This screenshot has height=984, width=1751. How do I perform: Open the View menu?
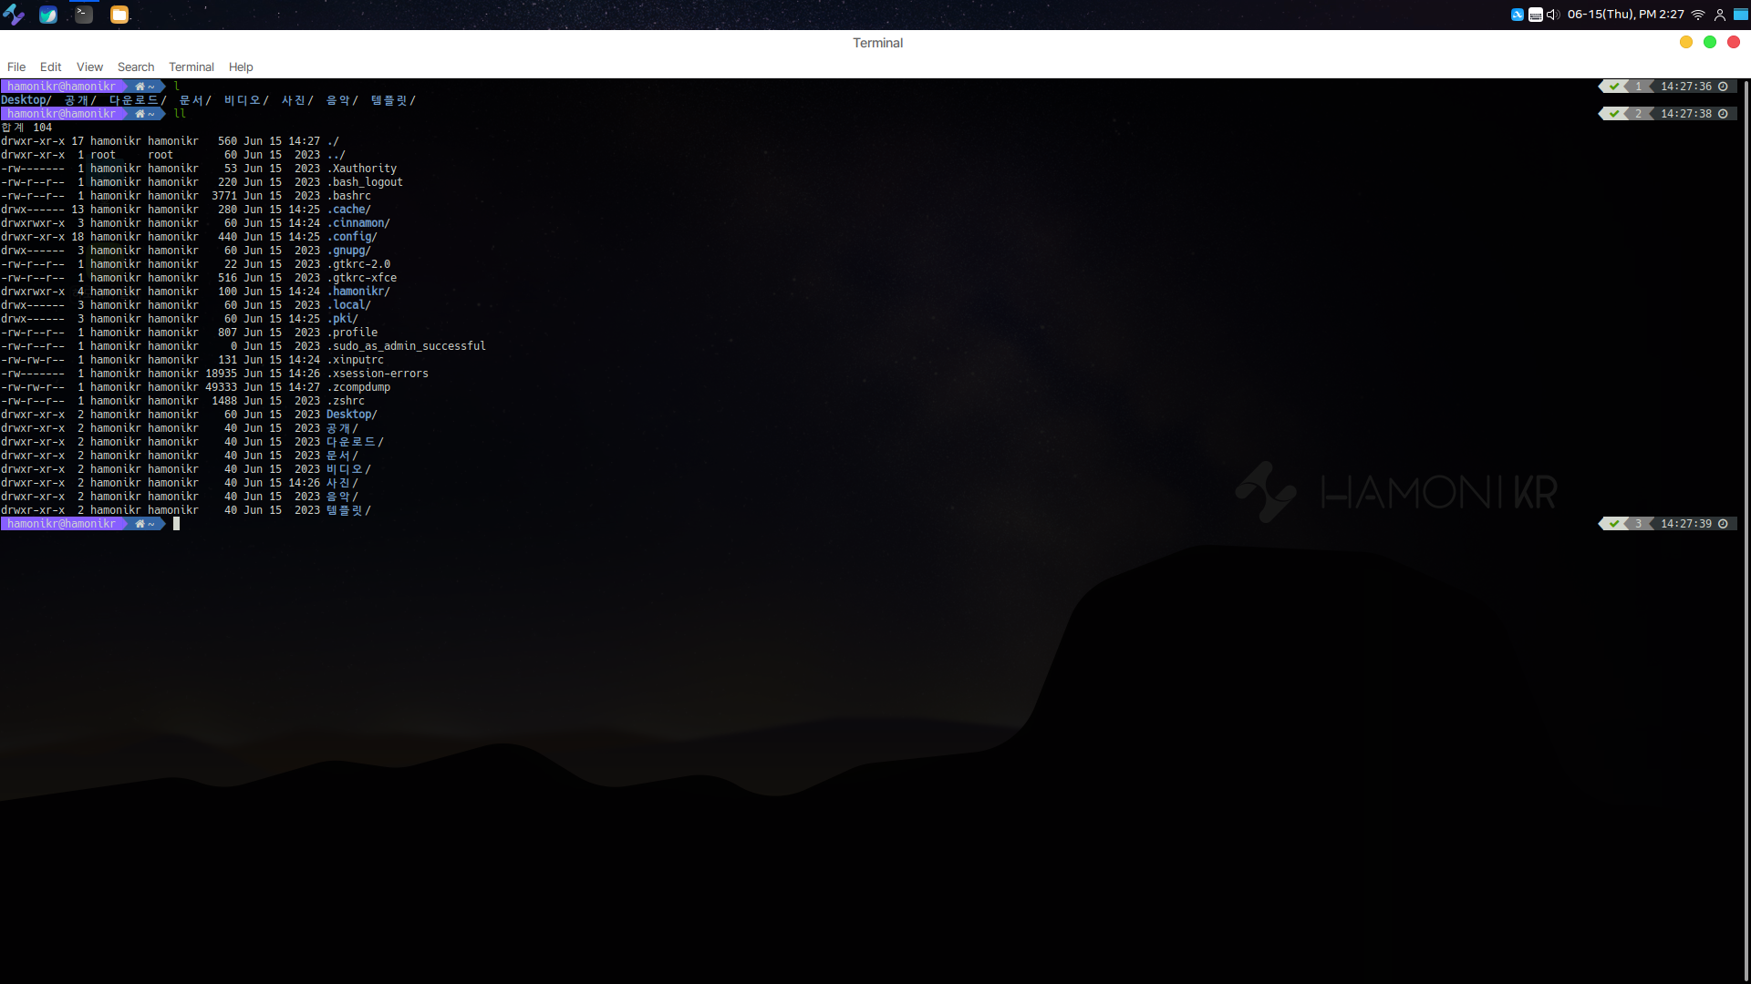tap(89, 67)
